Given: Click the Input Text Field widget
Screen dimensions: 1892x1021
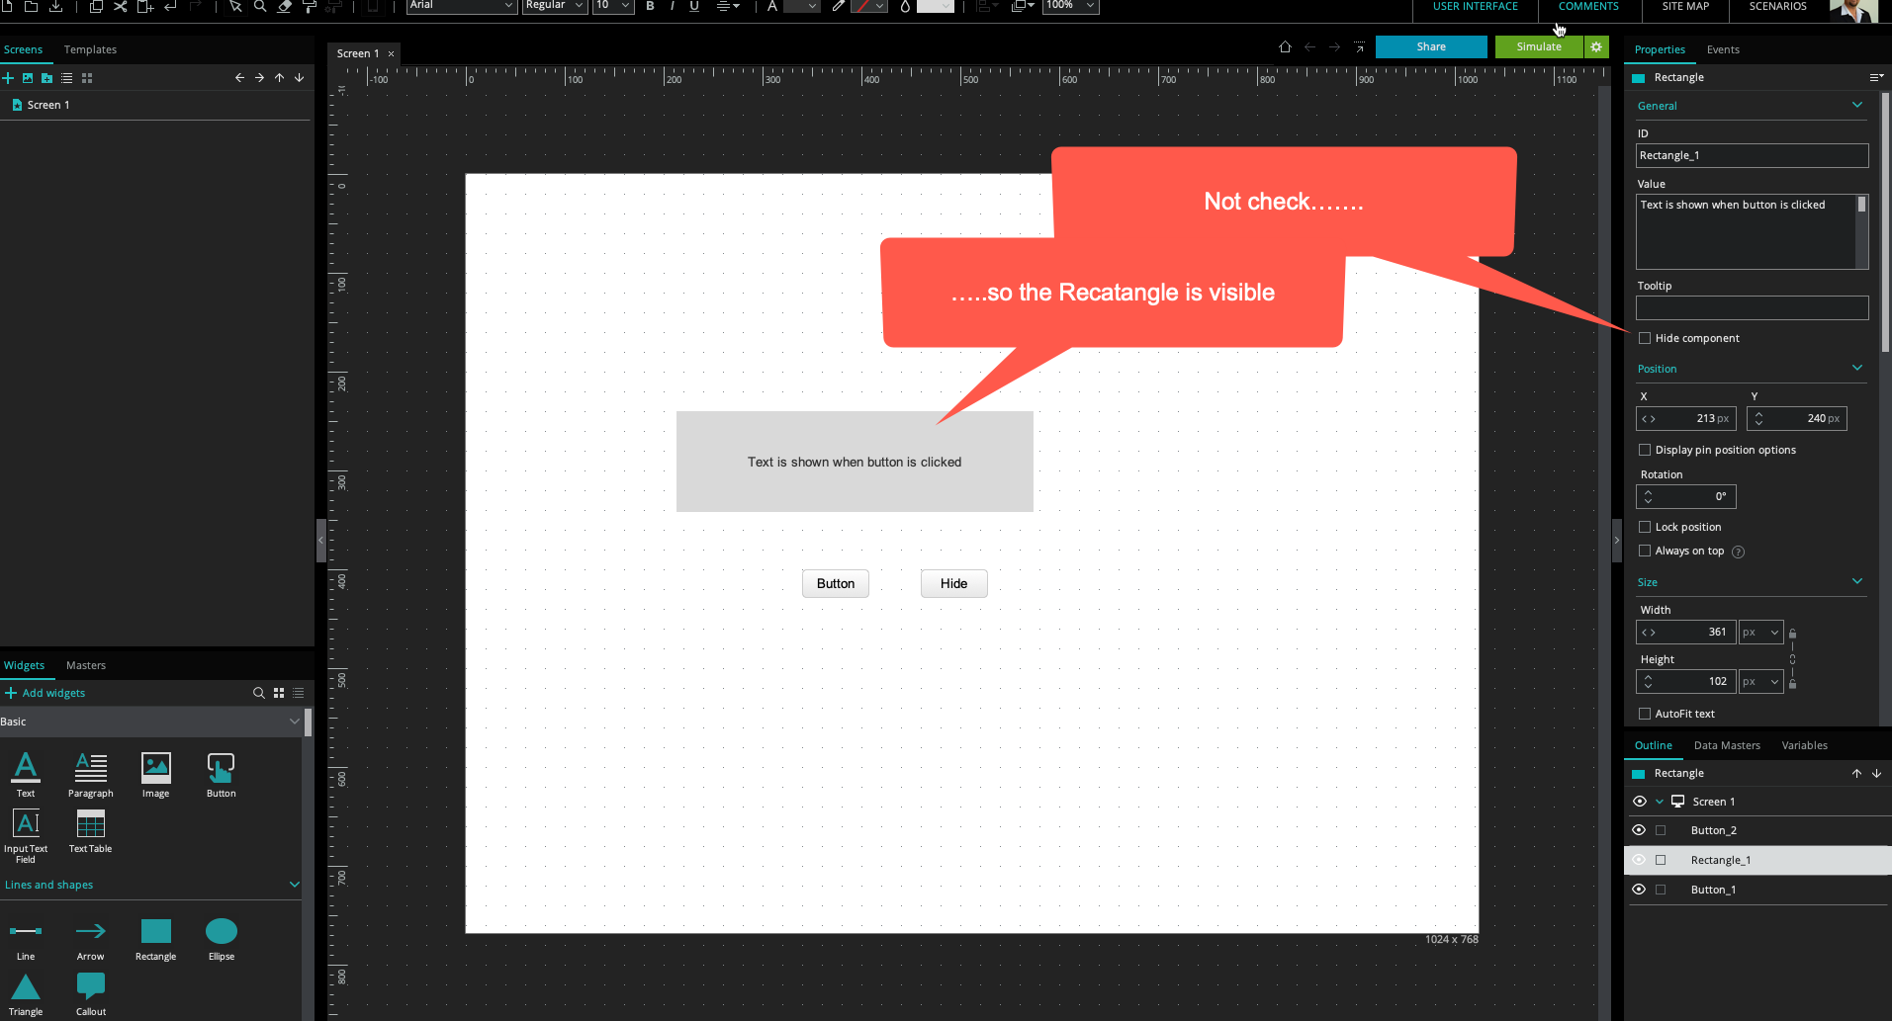Looking at the screenshot, I should (x=26, y=824).
